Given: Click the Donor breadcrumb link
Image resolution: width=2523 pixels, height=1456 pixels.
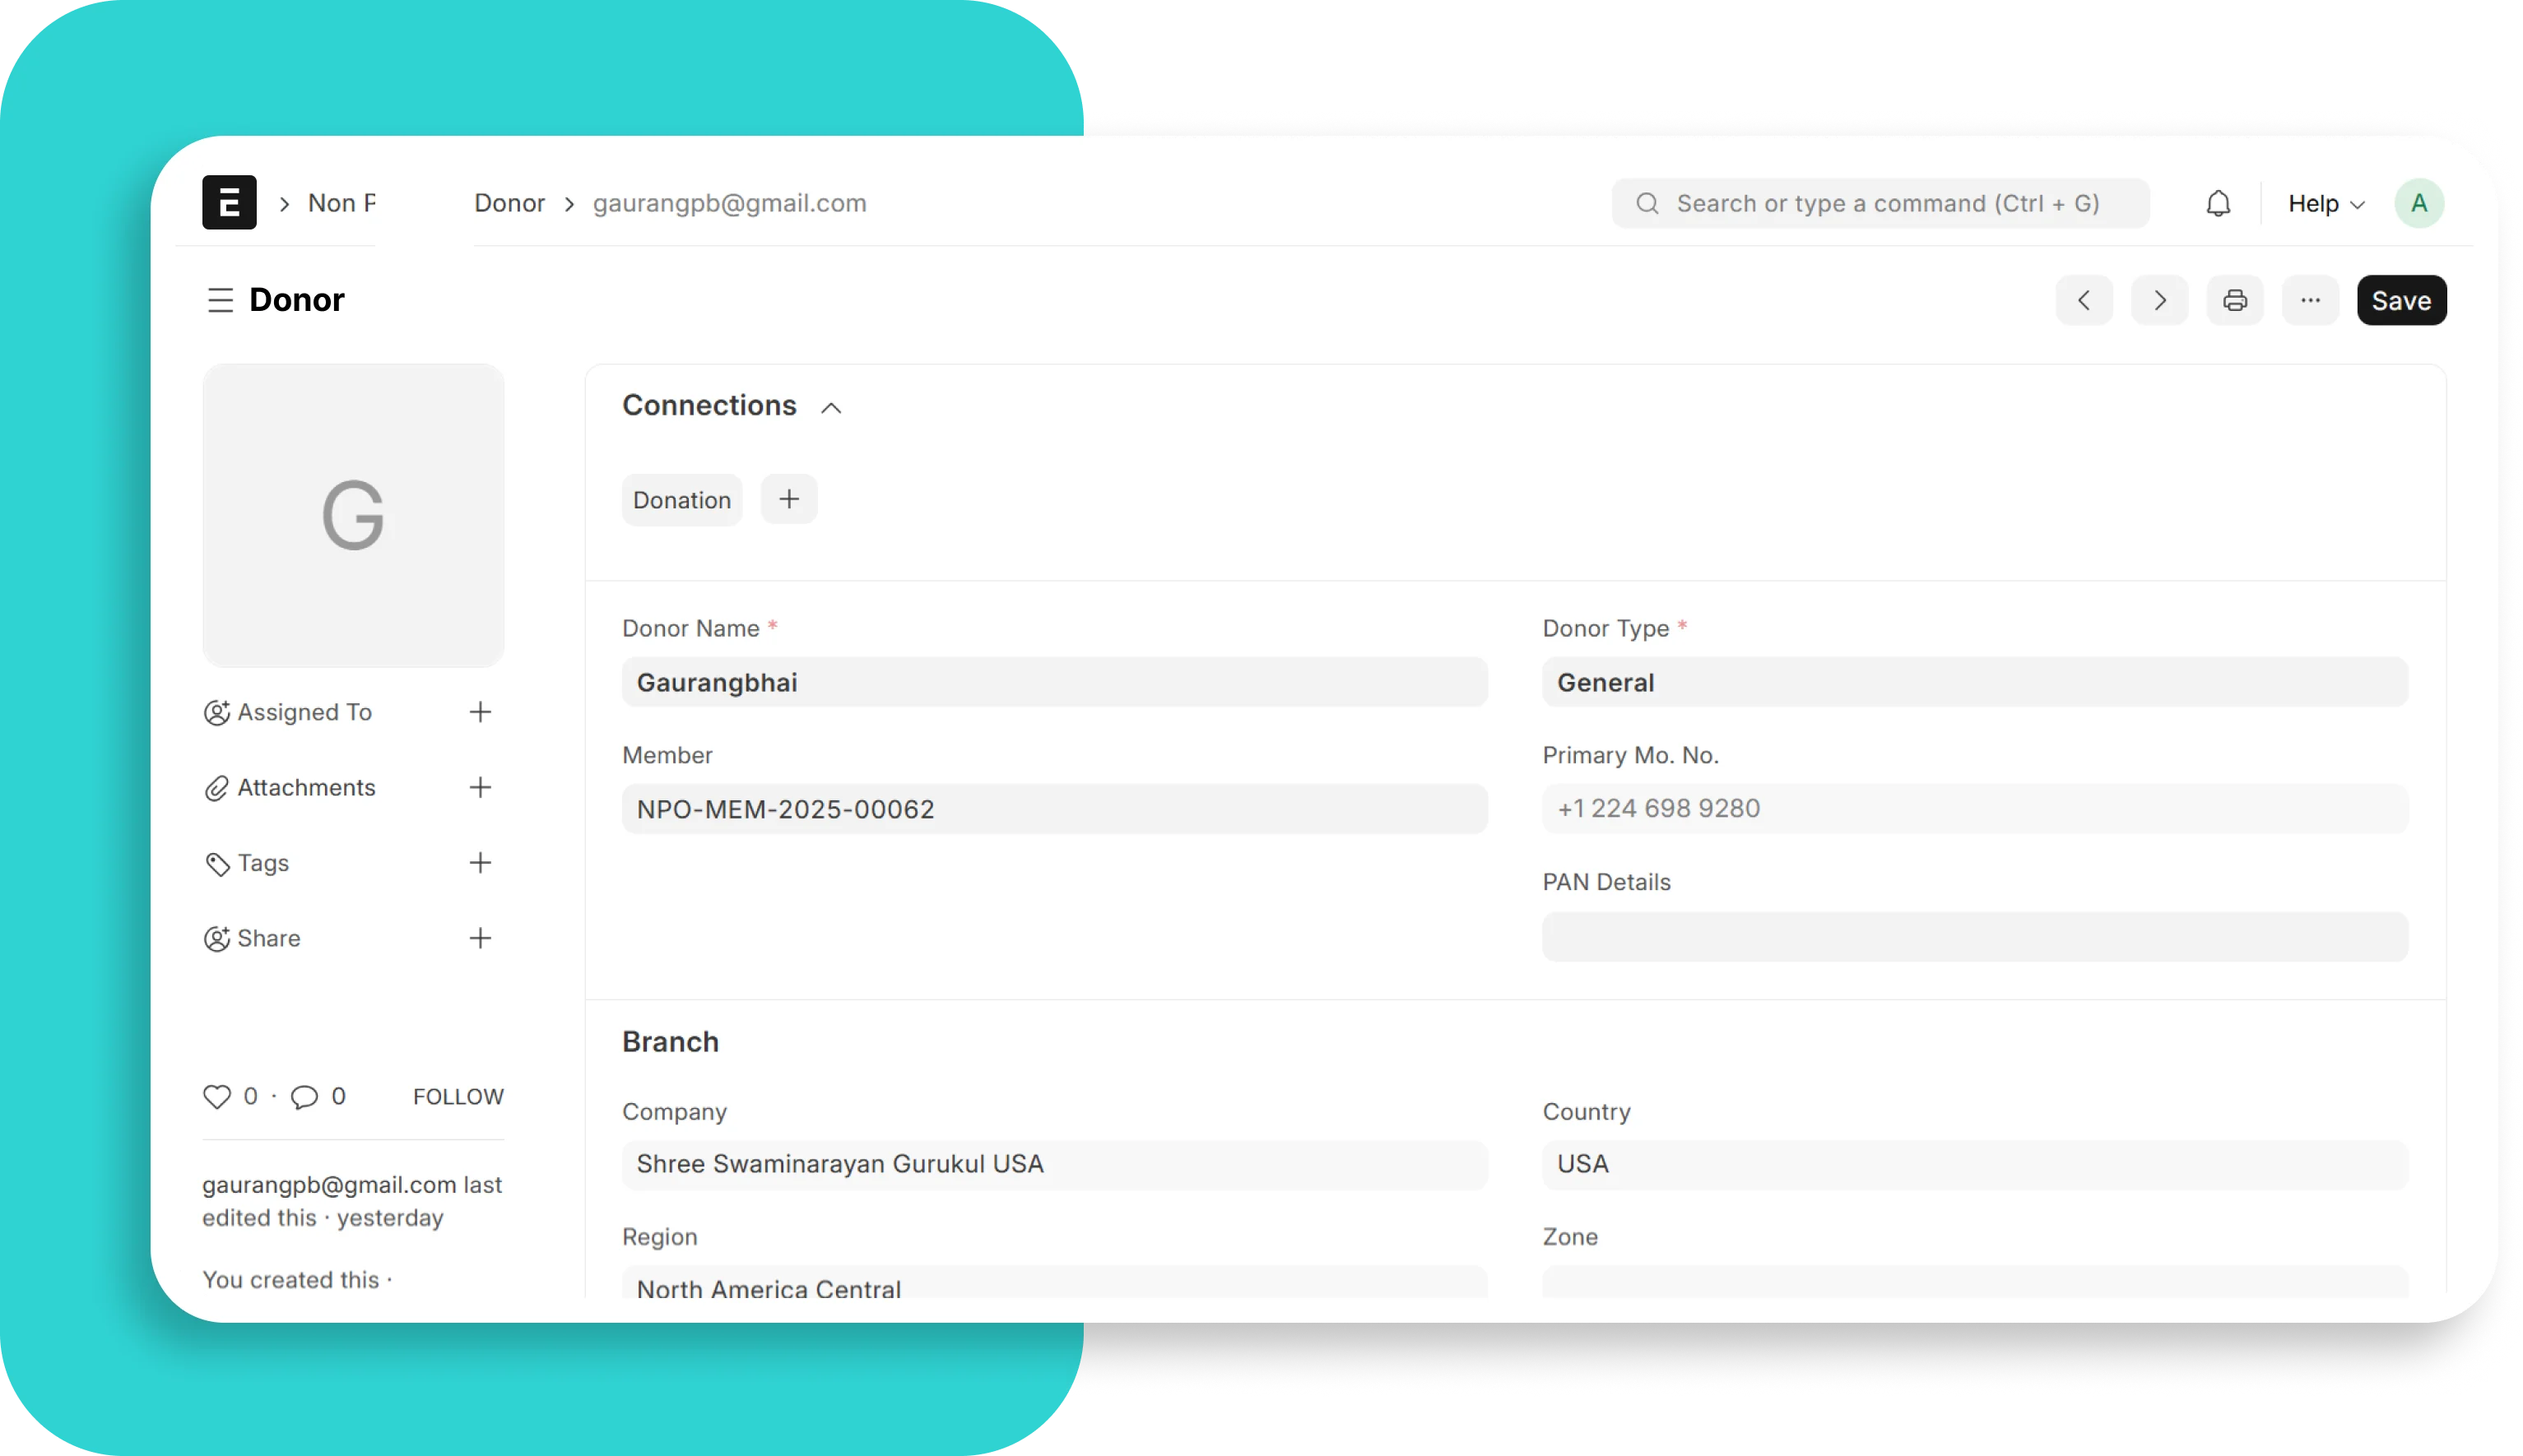Looking at the screenshot, I should (x=509, y=202).
